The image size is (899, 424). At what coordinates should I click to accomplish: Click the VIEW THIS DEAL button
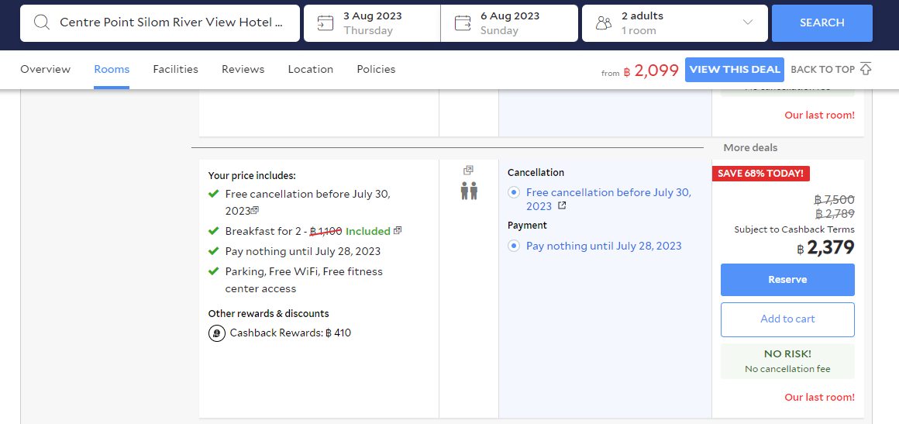click(x=735, y=70)
